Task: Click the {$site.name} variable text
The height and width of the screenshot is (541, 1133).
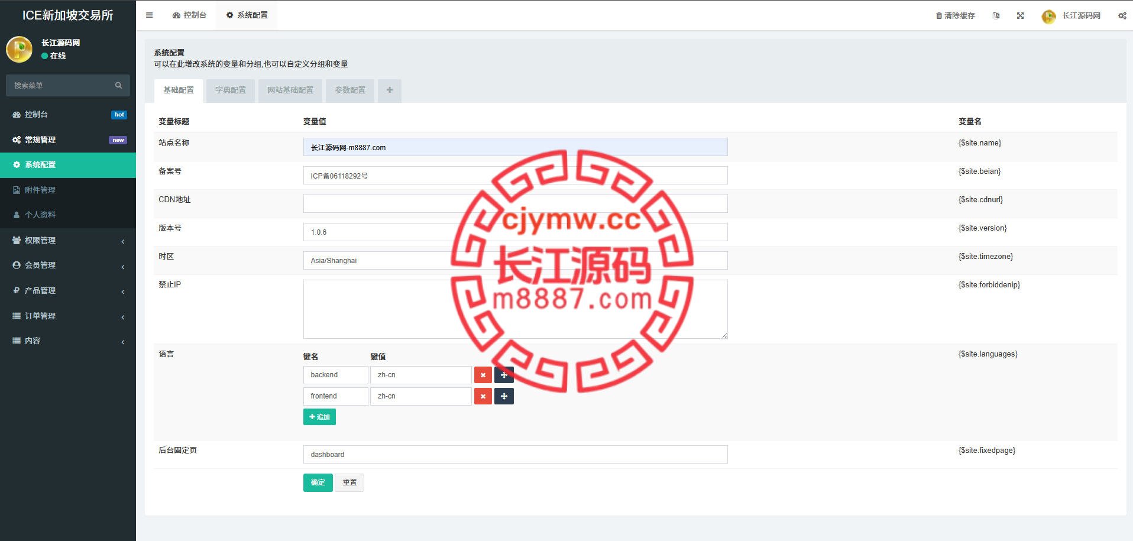Action: (980, 143)
